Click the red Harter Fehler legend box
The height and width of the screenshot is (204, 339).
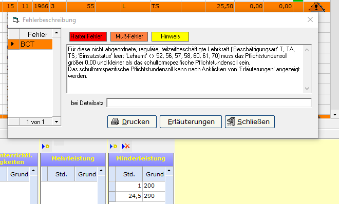tap(88, 36)
